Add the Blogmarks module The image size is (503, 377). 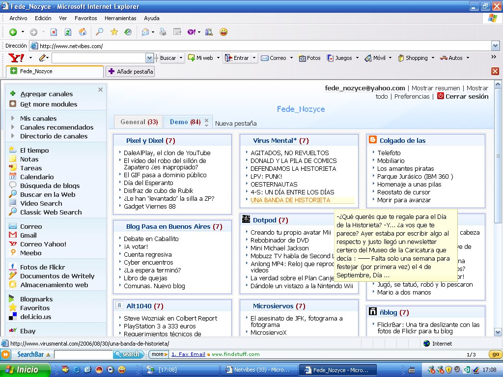click(36, 299)
